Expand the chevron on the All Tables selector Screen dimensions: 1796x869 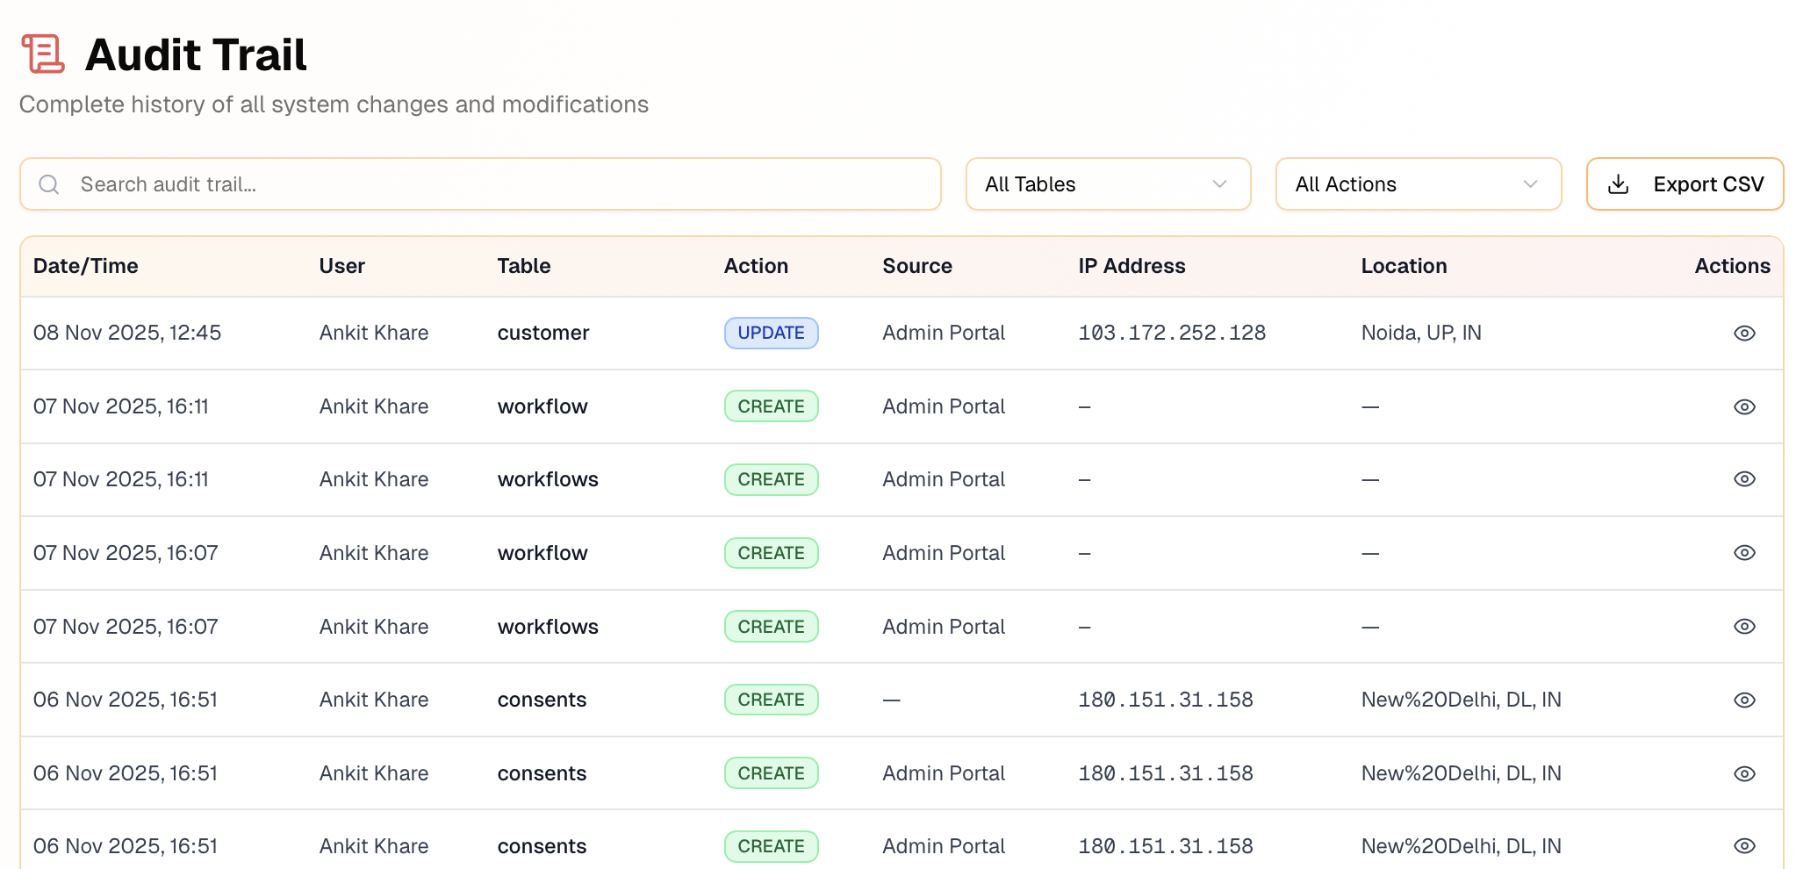(1219, 184)
